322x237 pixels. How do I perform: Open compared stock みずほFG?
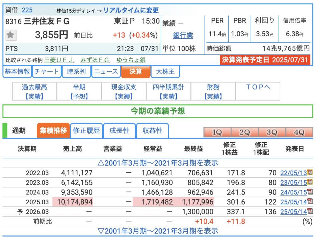(95, 60)
